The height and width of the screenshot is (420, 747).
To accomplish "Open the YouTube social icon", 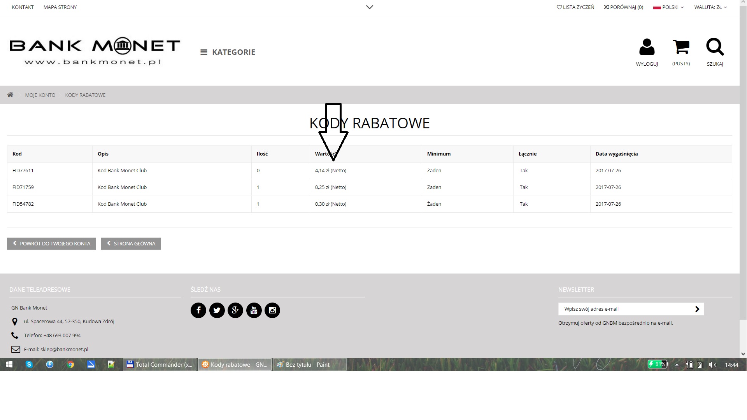I will [254, 310].
